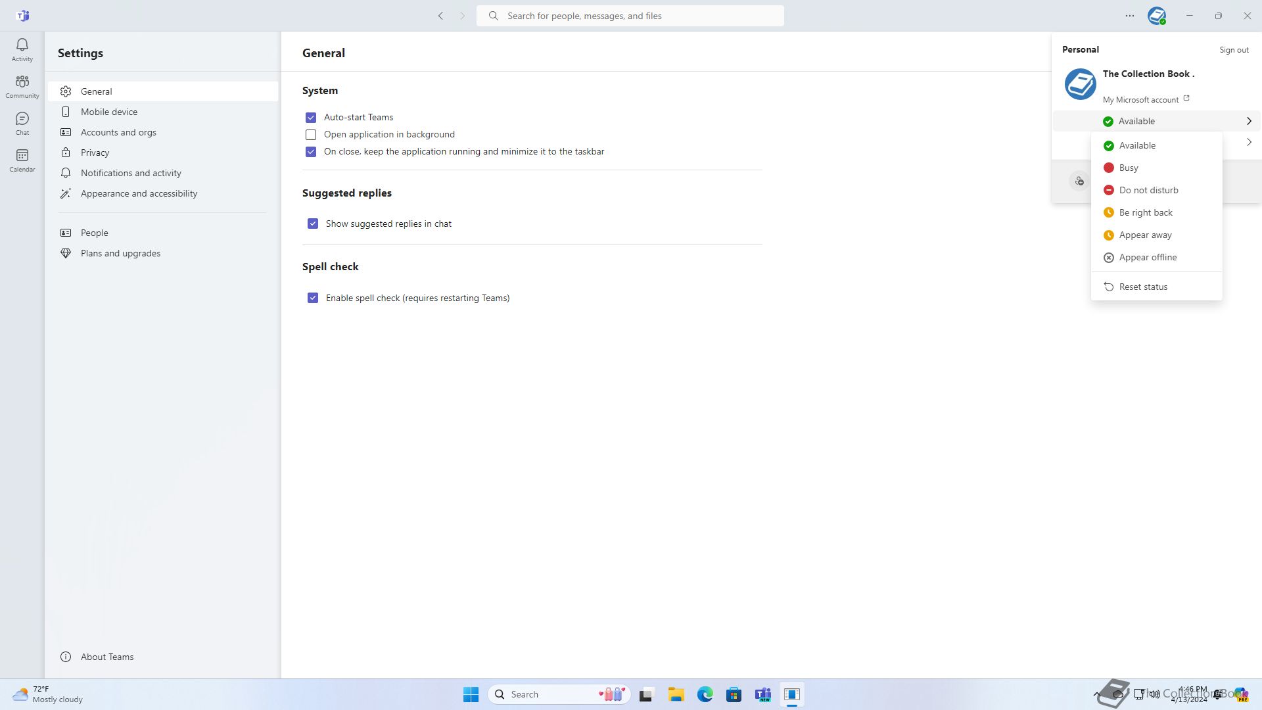Toggle Show suggested replies in chat

pyautogui.click(x=313, y=224)
